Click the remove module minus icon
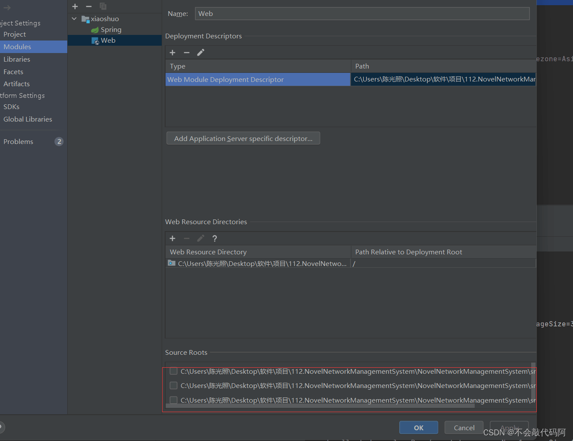 click(x=89, y=6)
